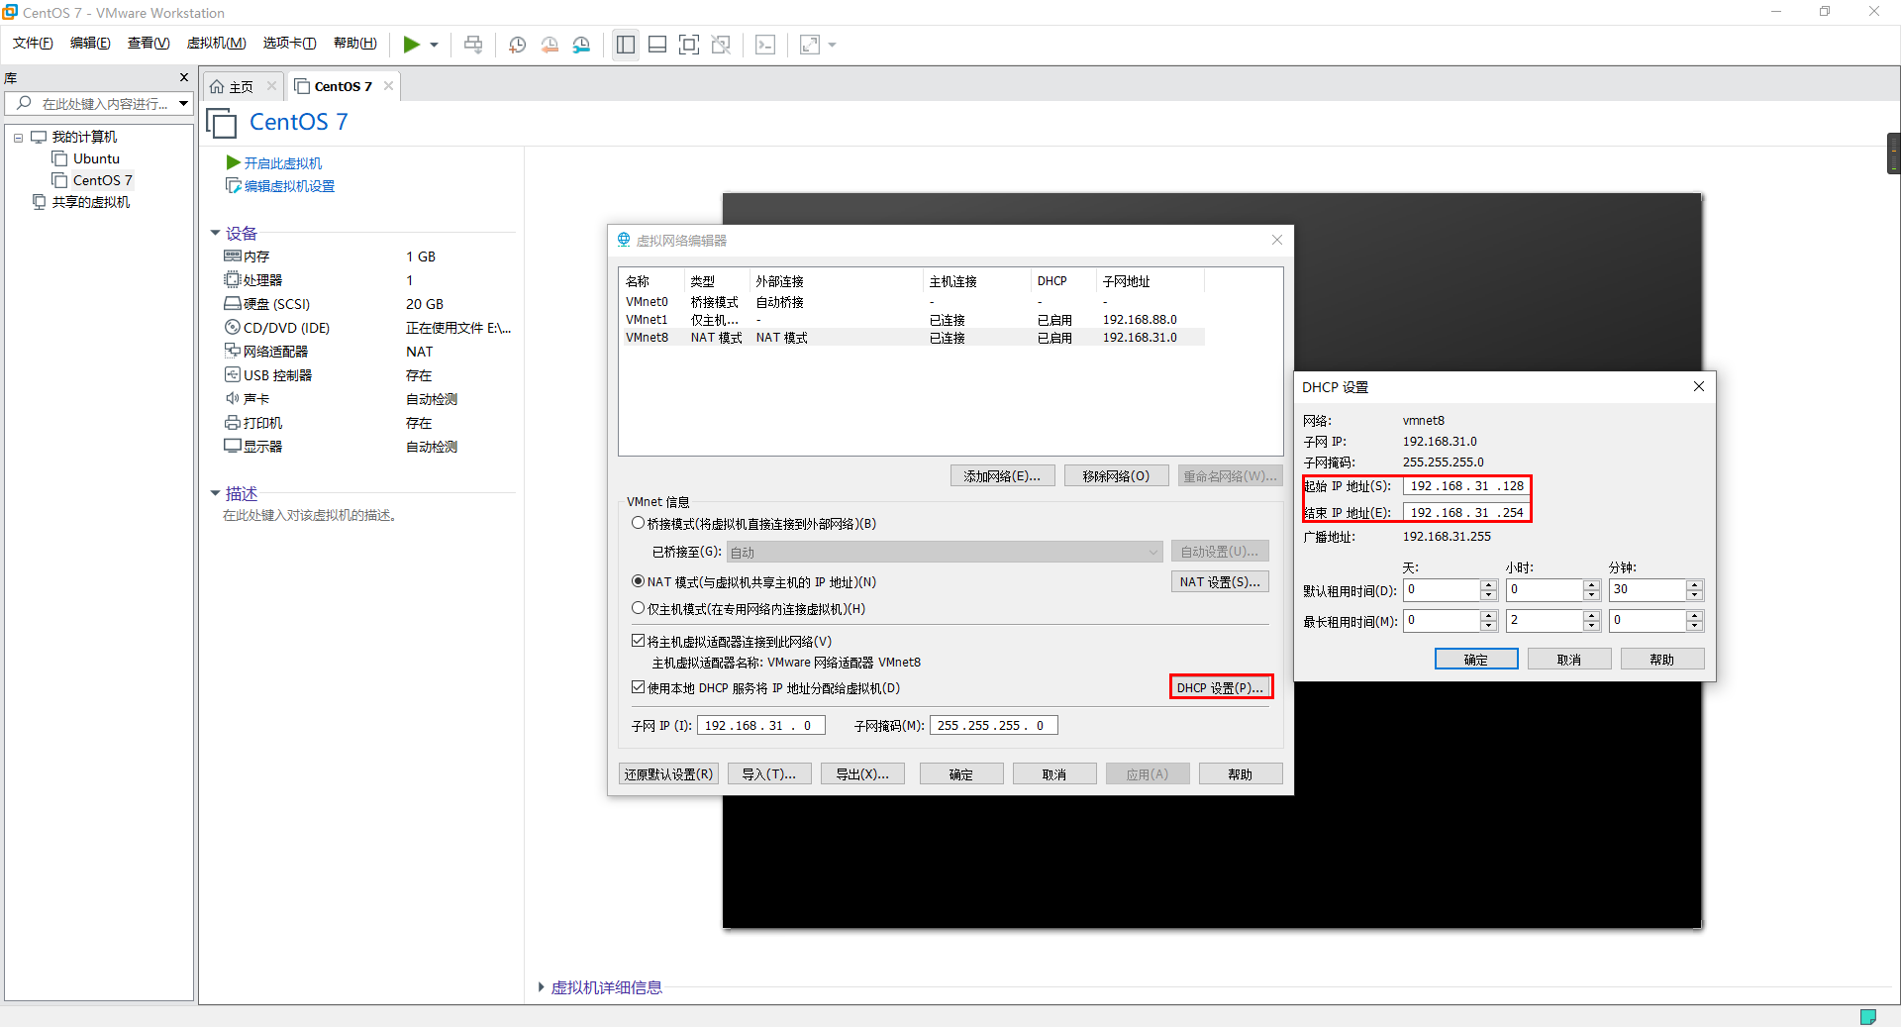This screenshot has width=1901, height=1027.
Task: Click the 起始 IP 地址 input field
Action: click(1466, 486)
